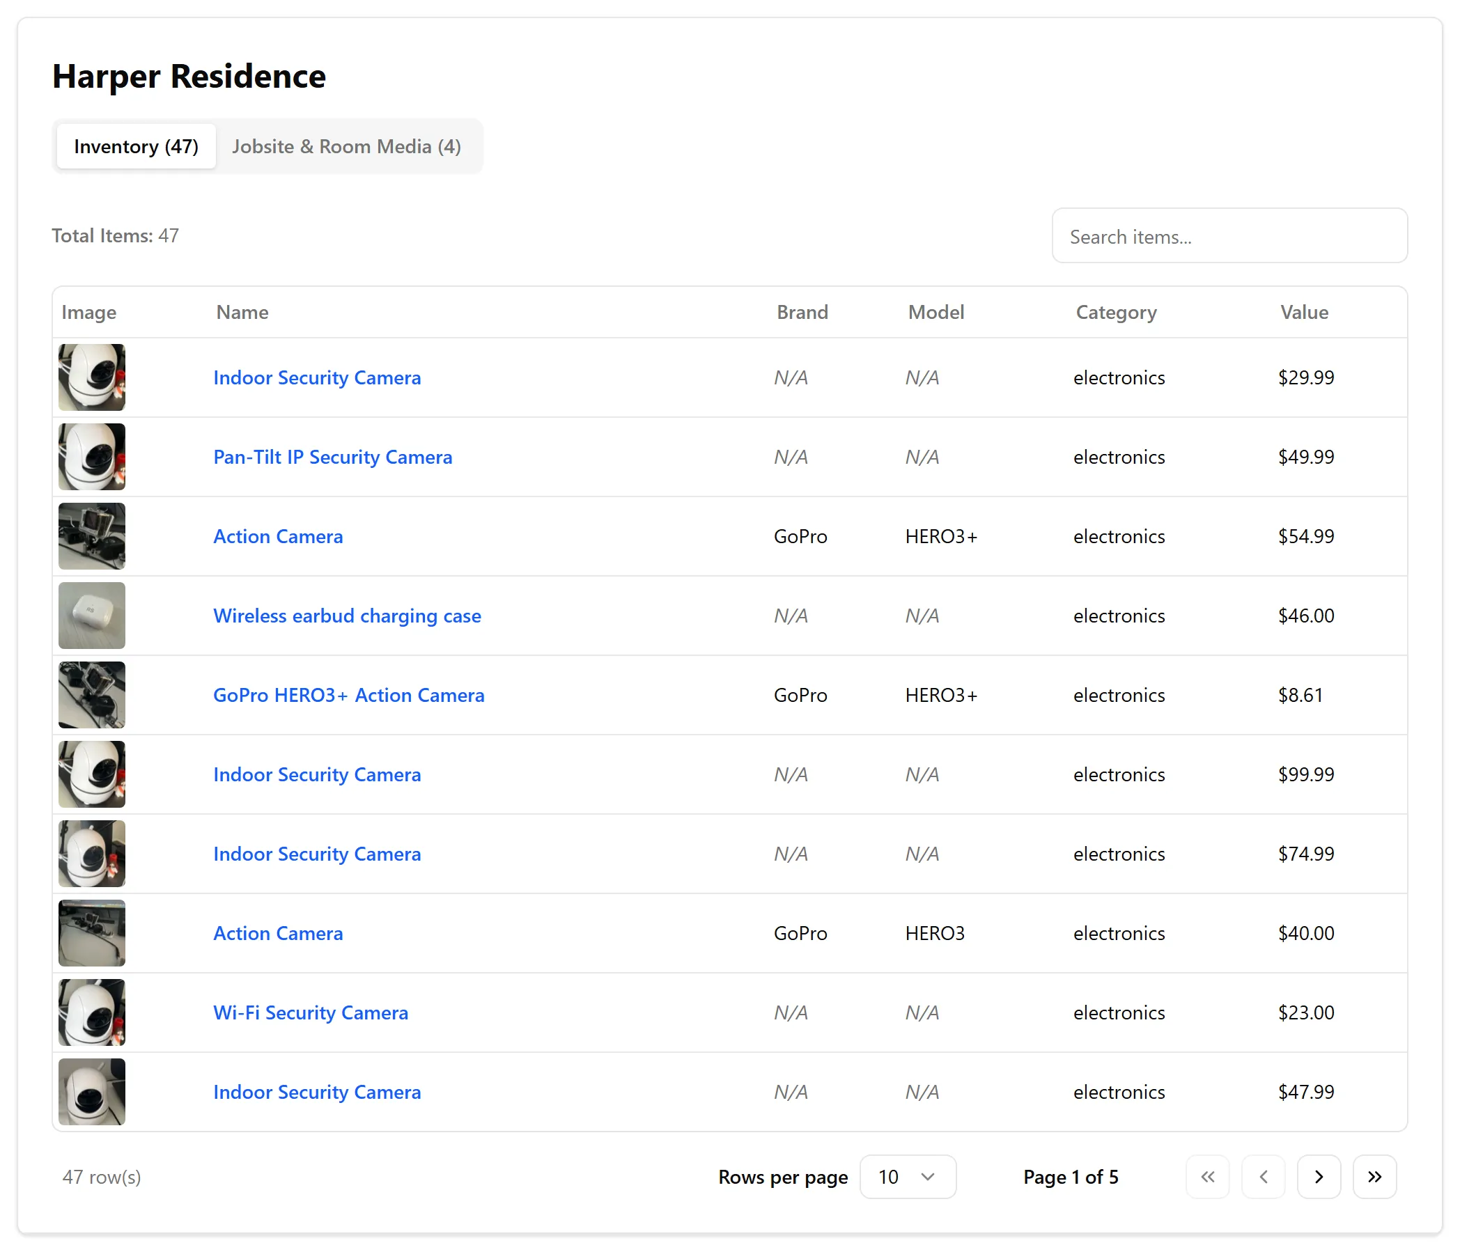Click the thumbnail of the $29.99 camera
Screen dimensions: 1460x1252
[92, 377]
